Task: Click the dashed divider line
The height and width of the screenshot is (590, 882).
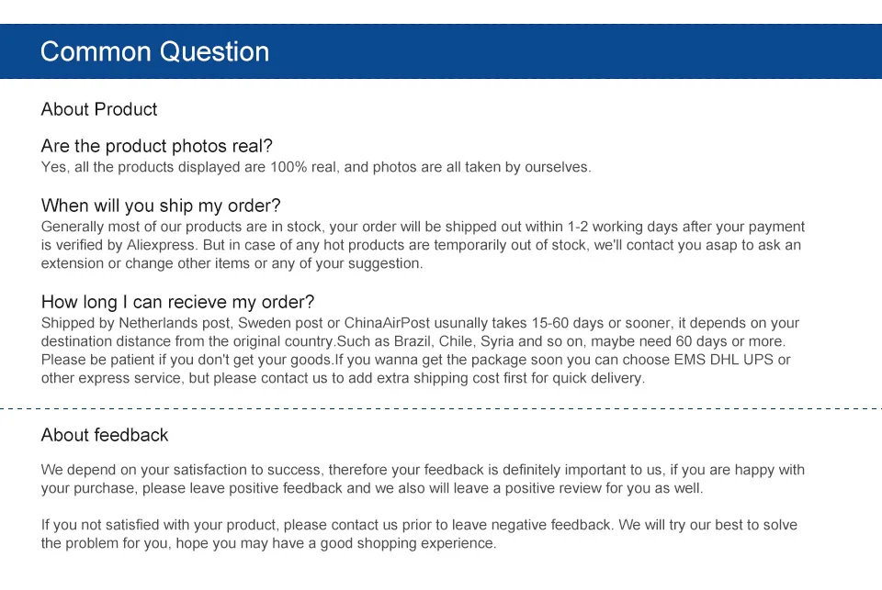Action: [x=441, y=408]
